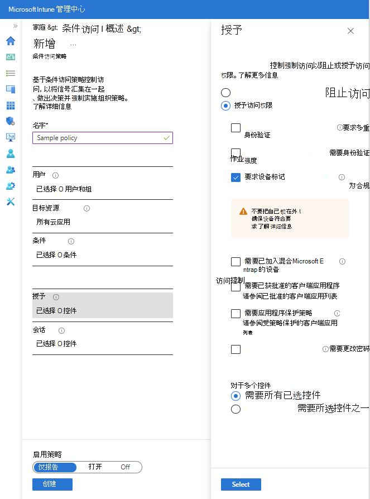The height and width of the screenshot is (499, 370).
Task: Set policy toggle to 打开
Action: (x=95, y=467)
